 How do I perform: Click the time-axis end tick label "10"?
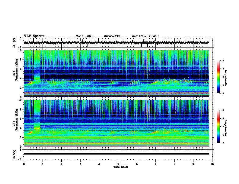click(212, 164)
